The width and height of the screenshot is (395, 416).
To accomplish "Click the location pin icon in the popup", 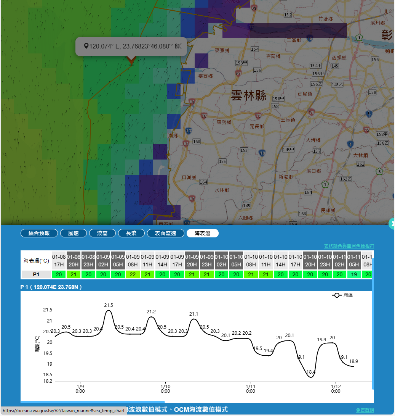I will (x=86, y=46).
